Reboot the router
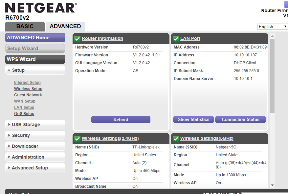Screen dimensions: 288x194 [x=121, y=119]
